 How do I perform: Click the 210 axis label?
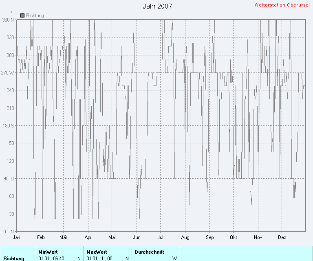pyautogui.click(x=10, y=108)
